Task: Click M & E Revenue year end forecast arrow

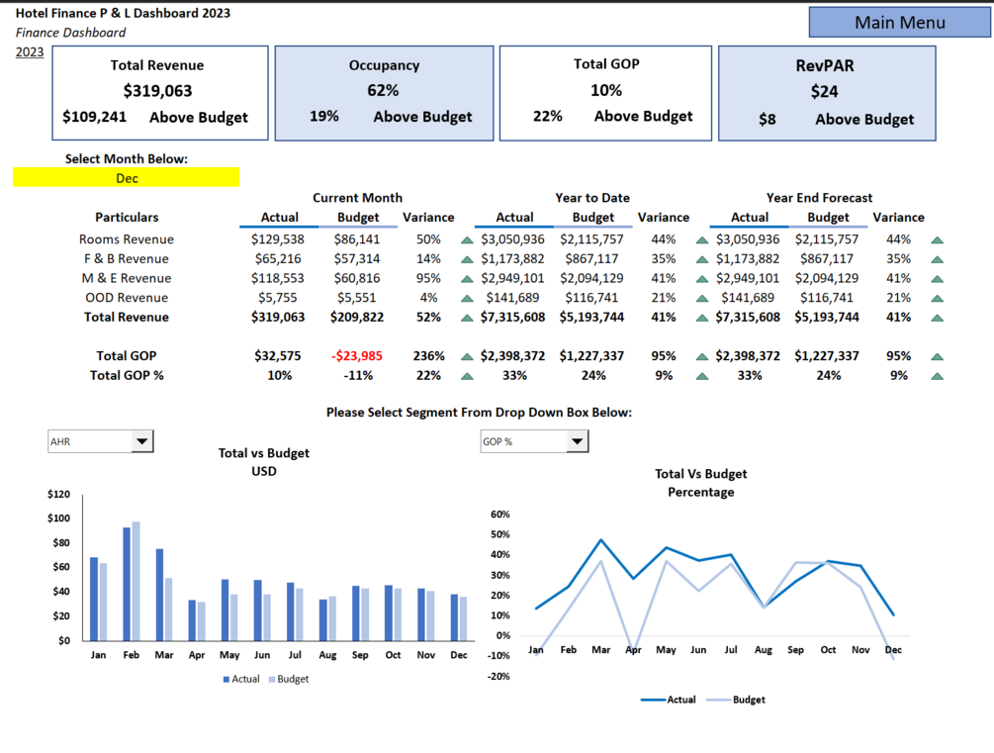Action: pyautogui.click(x=937, y=279)
